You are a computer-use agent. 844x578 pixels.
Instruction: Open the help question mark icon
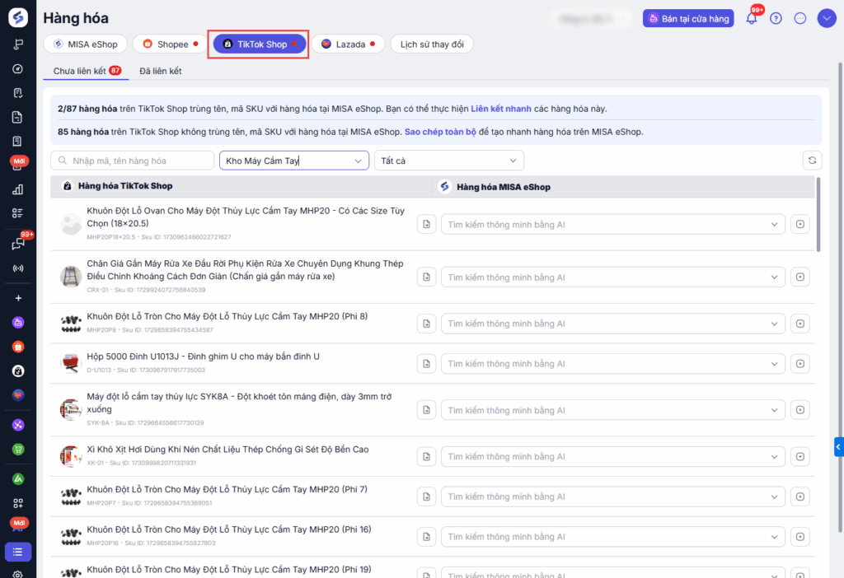tap(776, 18)
